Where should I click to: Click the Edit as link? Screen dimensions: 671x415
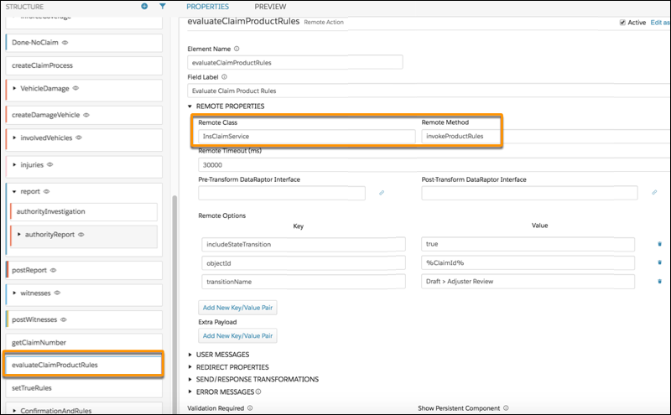click(x=660, y=23)
